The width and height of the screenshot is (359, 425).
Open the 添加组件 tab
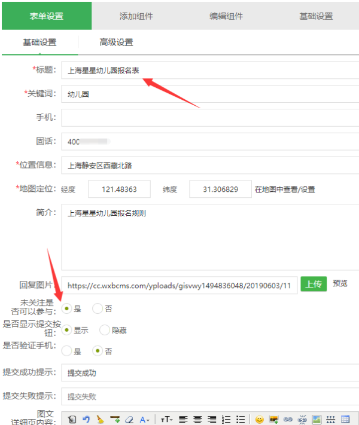pyautogui.click(x=136, y=16)
